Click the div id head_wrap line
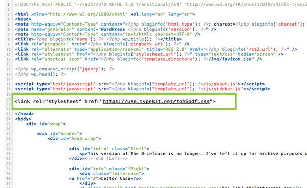The width and height of the screenshot is (307, 188). click(x=74, y=139)
